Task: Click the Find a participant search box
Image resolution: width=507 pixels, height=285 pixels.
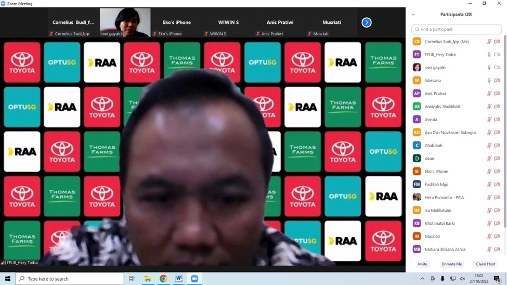Action: pyautogui.click(x=457, y=29)
